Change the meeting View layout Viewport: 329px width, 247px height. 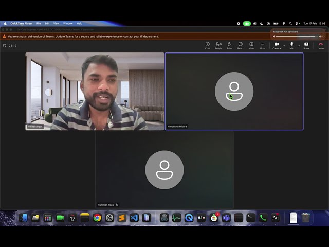pyautogui.click(x=251, y=46)
